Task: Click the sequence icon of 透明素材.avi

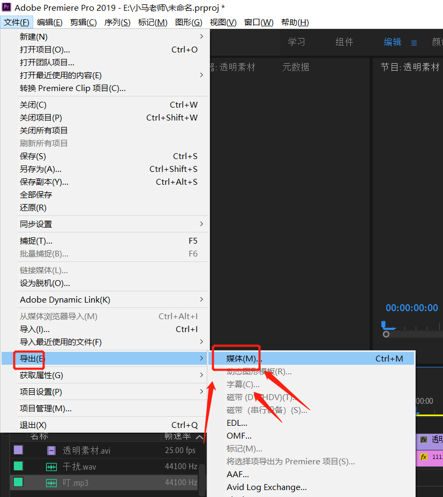Action: coord(51,450)
